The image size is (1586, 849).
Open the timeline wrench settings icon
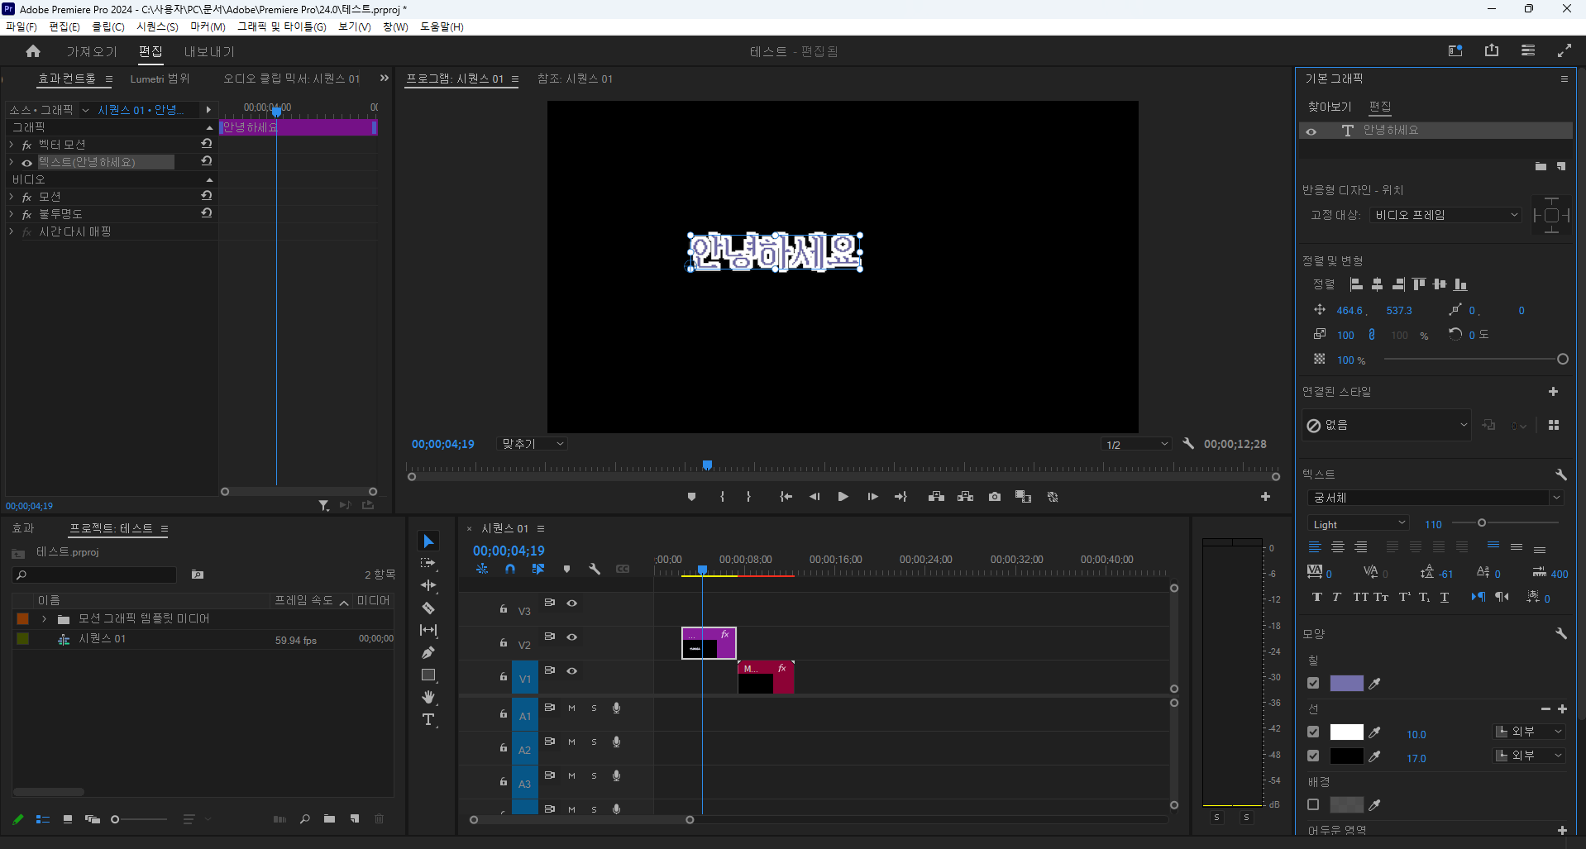click(x=595, y=569)
